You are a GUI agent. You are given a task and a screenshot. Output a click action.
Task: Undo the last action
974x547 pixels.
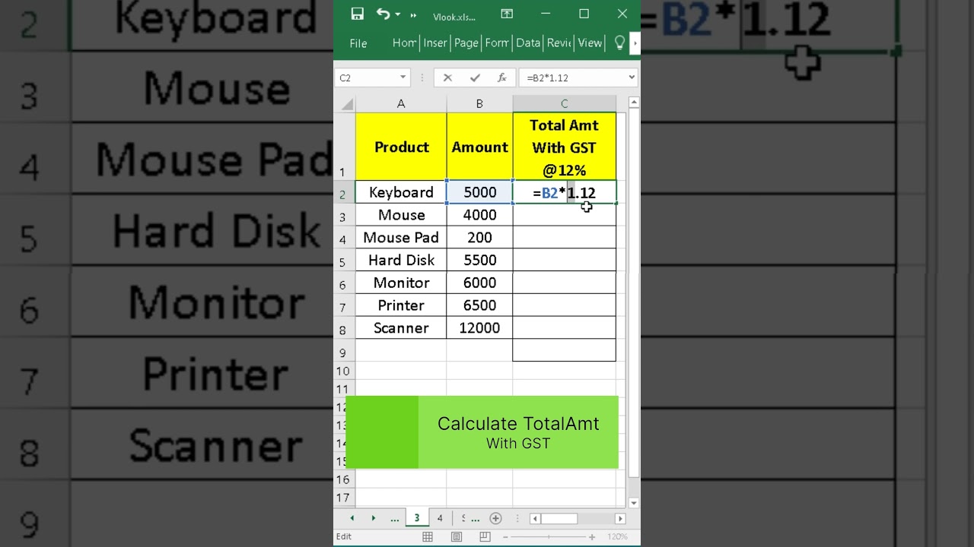pos(382,14)
